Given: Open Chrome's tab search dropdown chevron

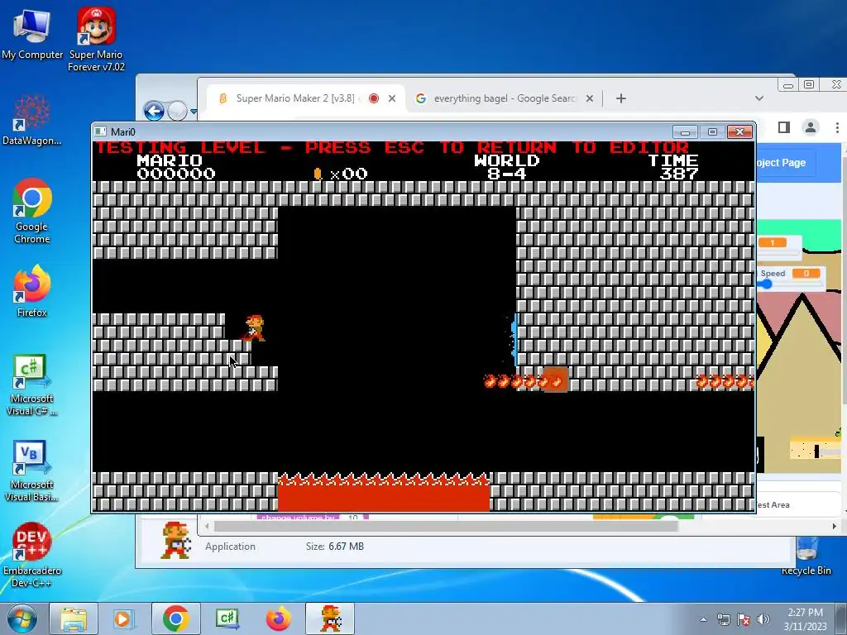Looking at the screenshot, I should click(759, 98).
